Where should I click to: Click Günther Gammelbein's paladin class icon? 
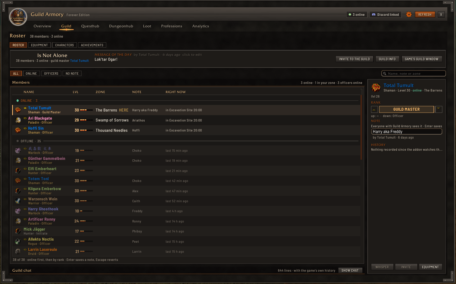click(x=18, y=160)
